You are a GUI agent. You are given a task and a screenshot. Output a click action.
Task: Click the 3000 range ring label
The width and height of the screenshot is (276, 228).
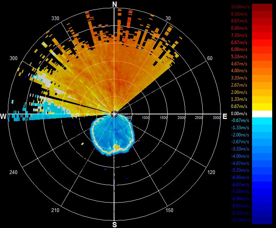tap(217, 118)
